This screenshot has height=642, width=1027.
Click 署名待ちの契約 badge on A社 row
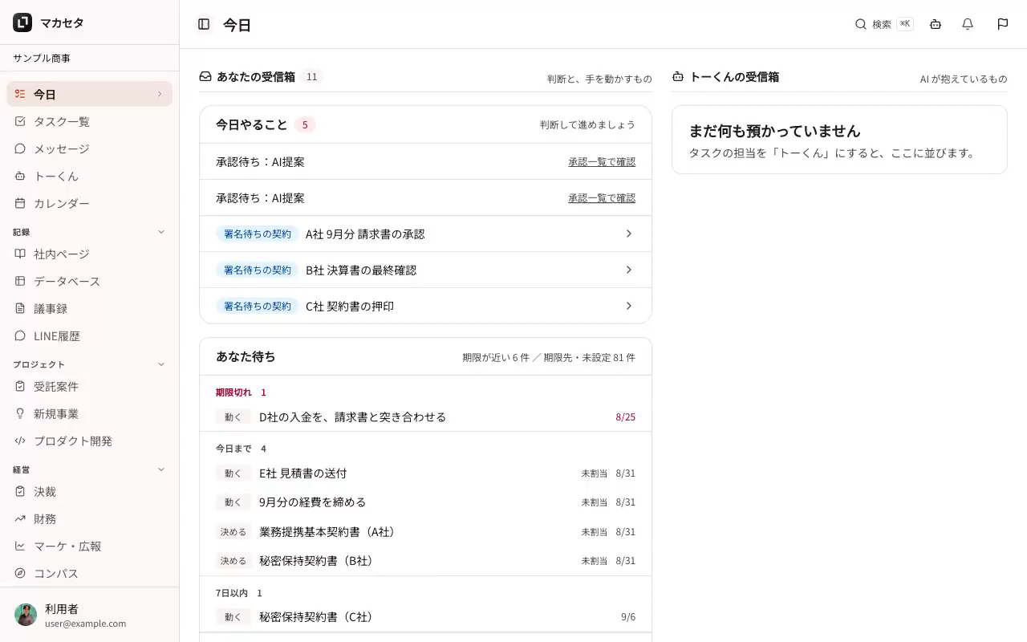pos(258,234)
